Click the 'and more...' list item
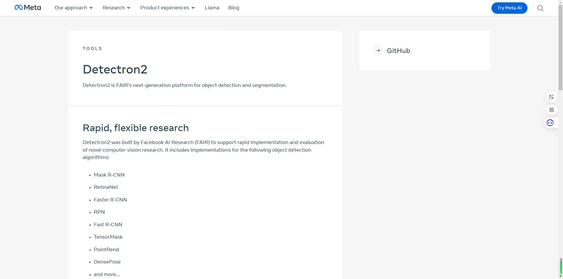563x279 pixels. tap(107, 274)
